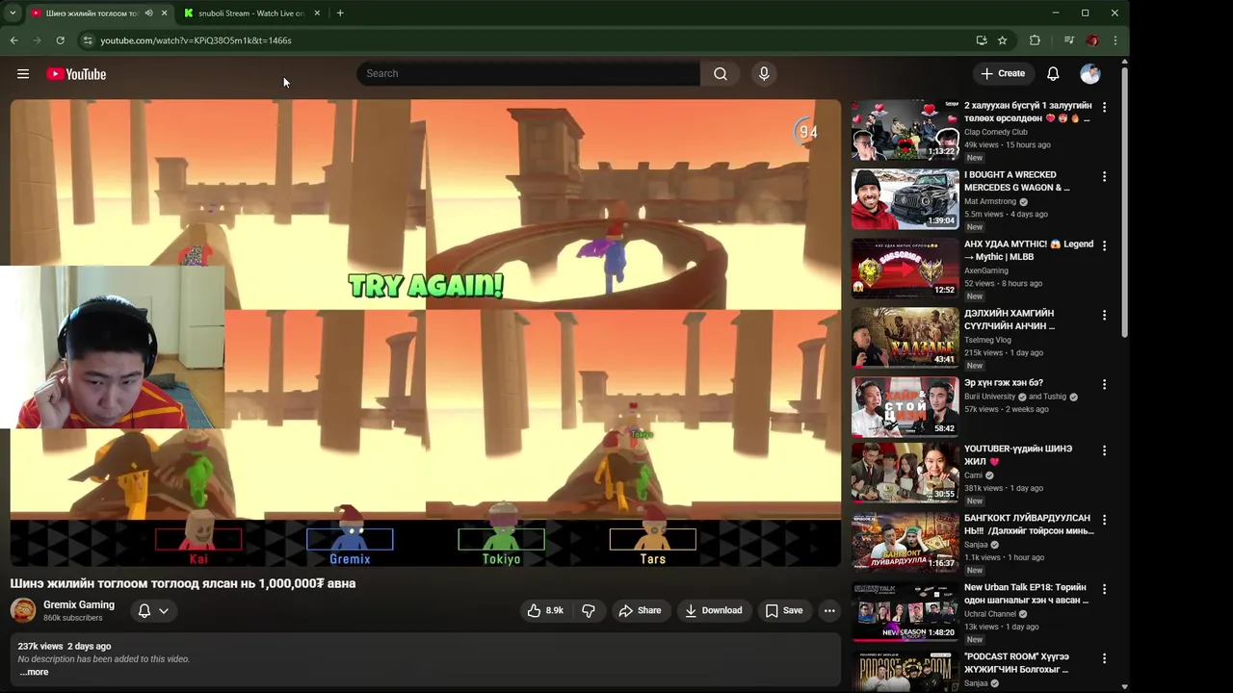Close the YouTube video tab
The width and height of the screenshot is (1233, 693).
[164, 13]
